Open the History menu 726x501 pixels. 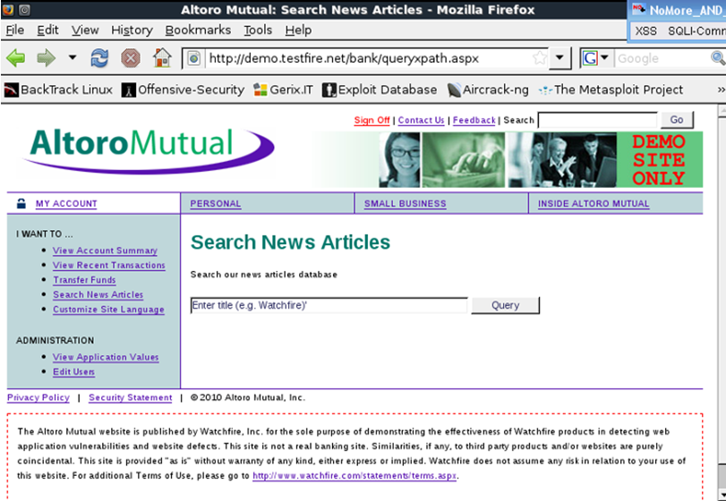click(132, 30)
